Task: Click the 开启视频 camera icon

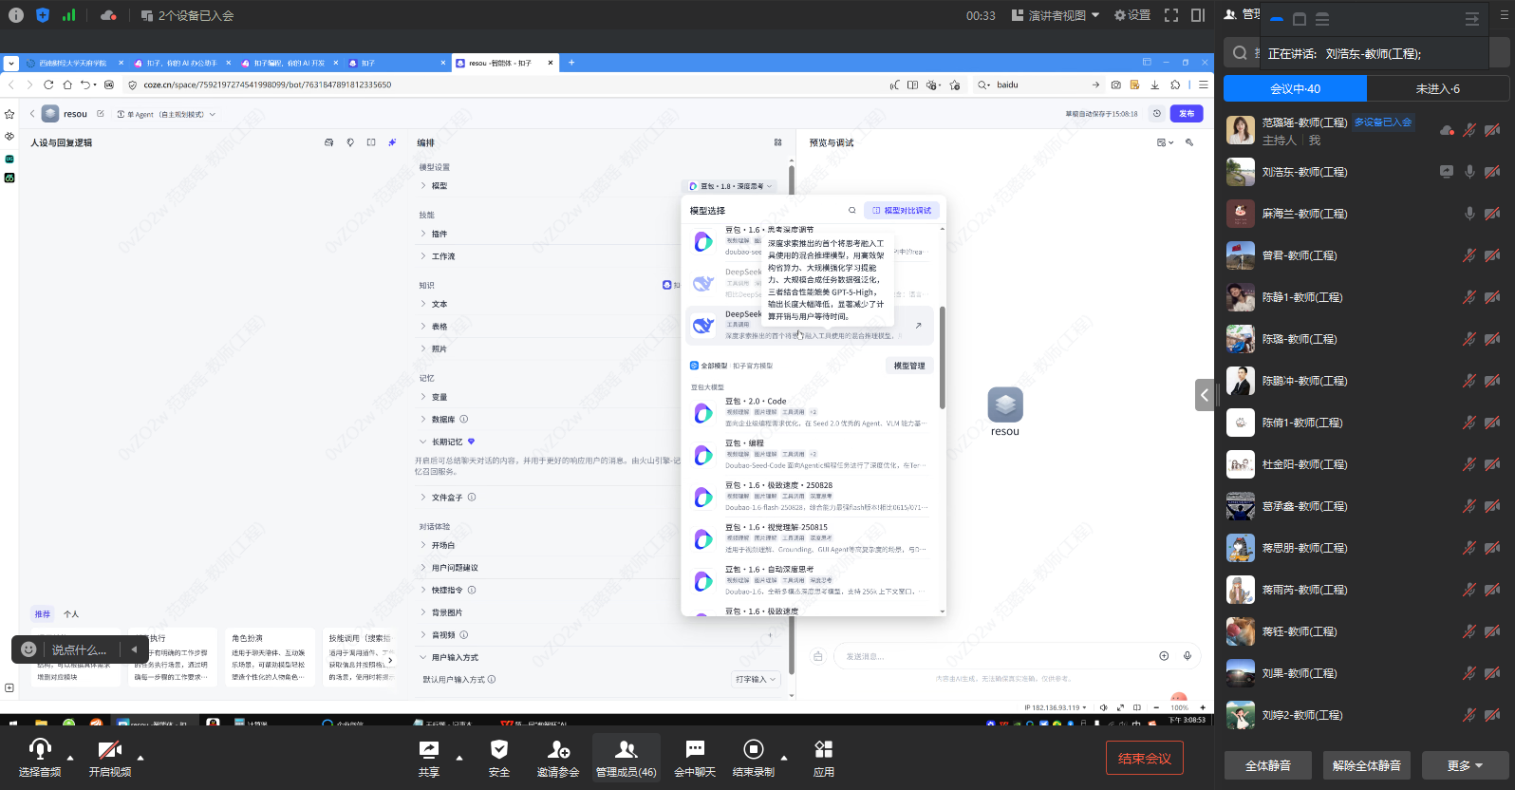Action: [110, 749]
